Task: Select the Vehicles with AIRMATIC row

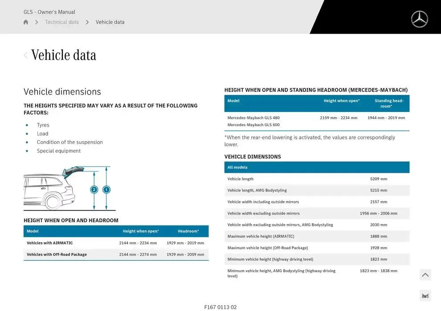Action: tap(116, 243)
